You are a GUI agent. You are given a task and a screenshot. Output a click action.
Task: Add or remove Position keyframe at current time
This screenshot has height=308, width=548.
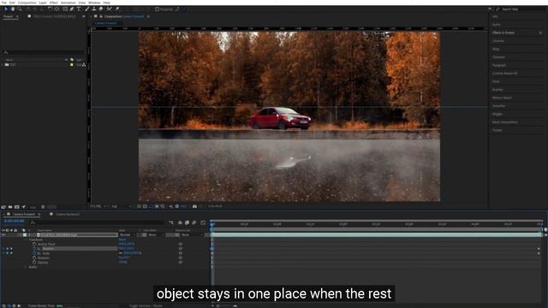tap(8, 249)
